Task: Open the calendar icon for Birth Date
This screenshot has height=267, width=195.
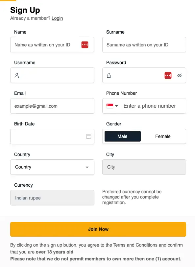Action: [x=89, y=136]
